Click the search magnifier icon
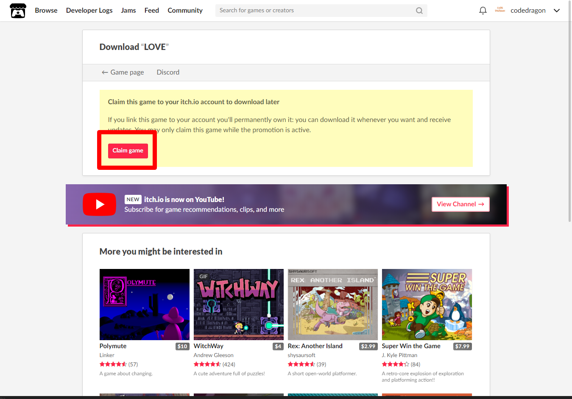572x399 pixels. (419, 11)
